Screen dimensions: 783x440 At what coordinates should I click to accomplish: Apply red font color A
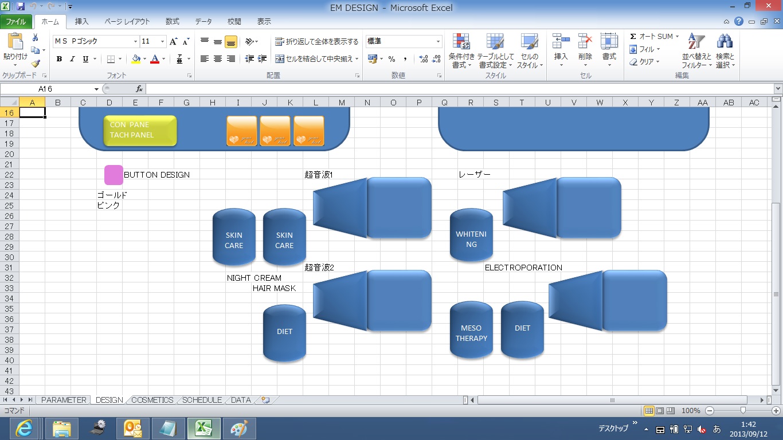pos(154,59)
